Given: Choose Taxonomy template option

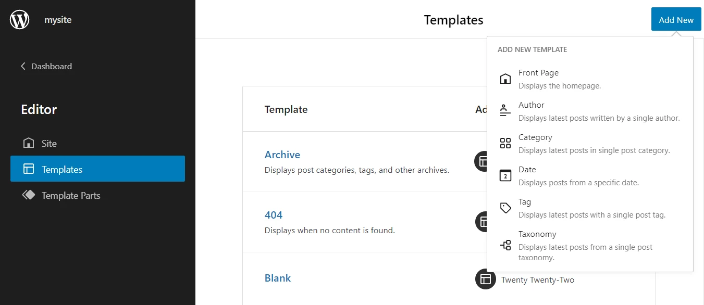Looking at the screenshot, I should 590,245.
